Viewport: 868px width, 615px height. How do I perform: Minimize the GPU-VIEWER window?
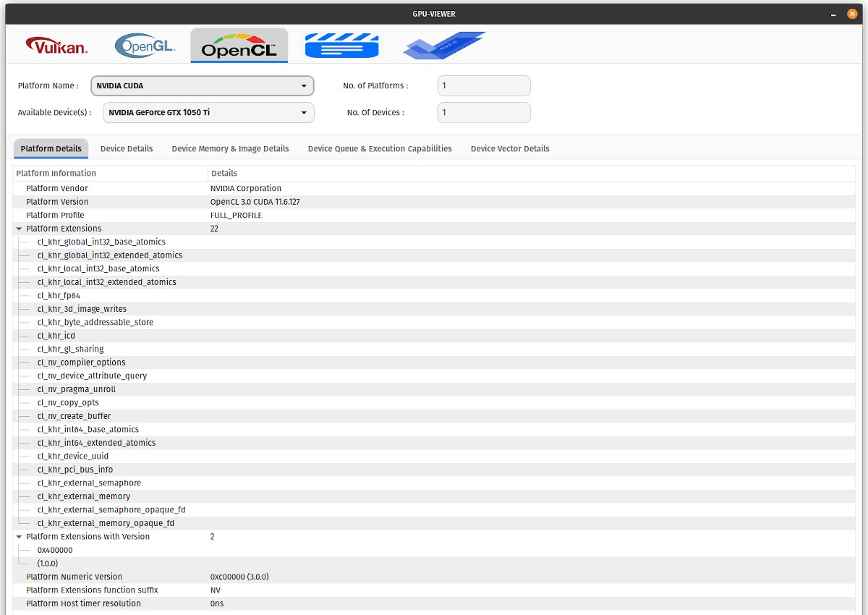(833, 14)
